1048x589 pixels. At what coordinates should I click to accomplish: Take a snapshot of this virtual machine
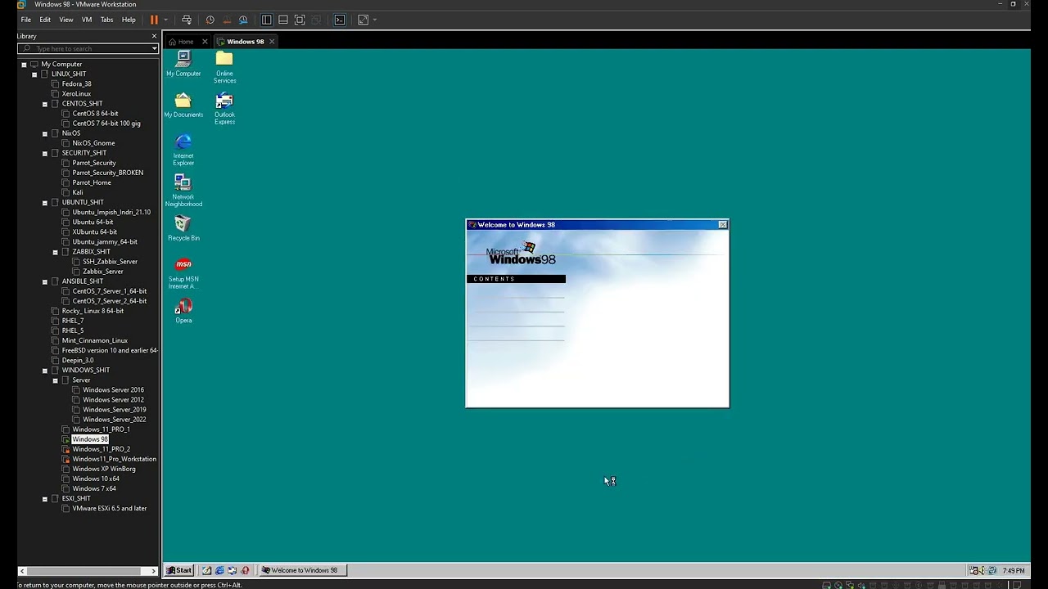[x=210, y=20]
